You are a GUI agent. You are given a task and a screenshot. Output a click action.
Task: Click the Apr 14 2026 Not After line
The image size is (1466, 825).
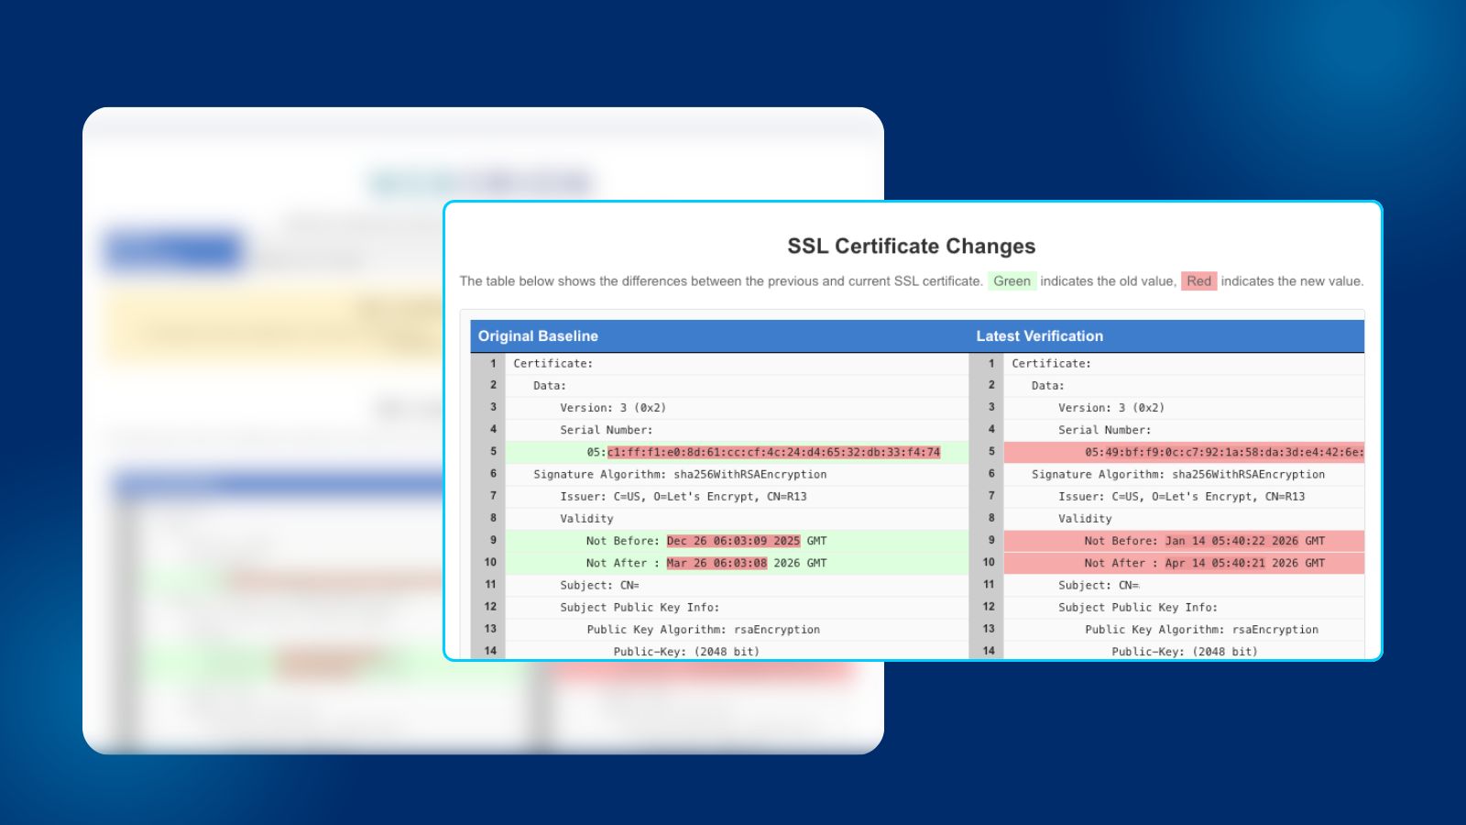click(x=1204, y=563)
